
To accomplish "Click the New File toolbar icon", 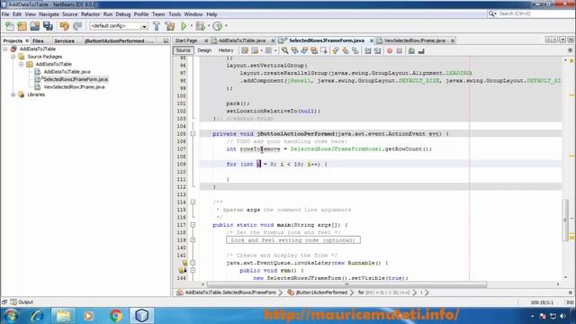I will pos(10,26).
